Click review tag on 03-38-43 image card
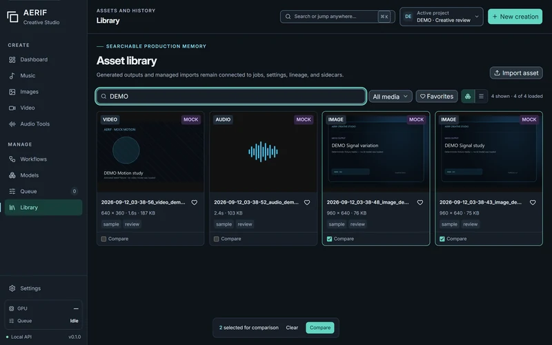 tap(471, 224)
